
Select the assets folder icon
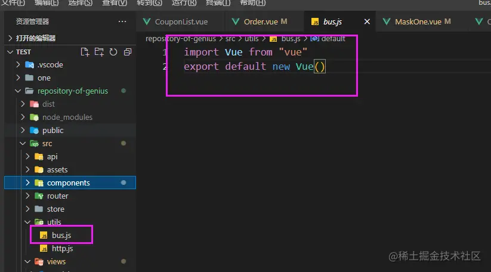click(39, 169)
